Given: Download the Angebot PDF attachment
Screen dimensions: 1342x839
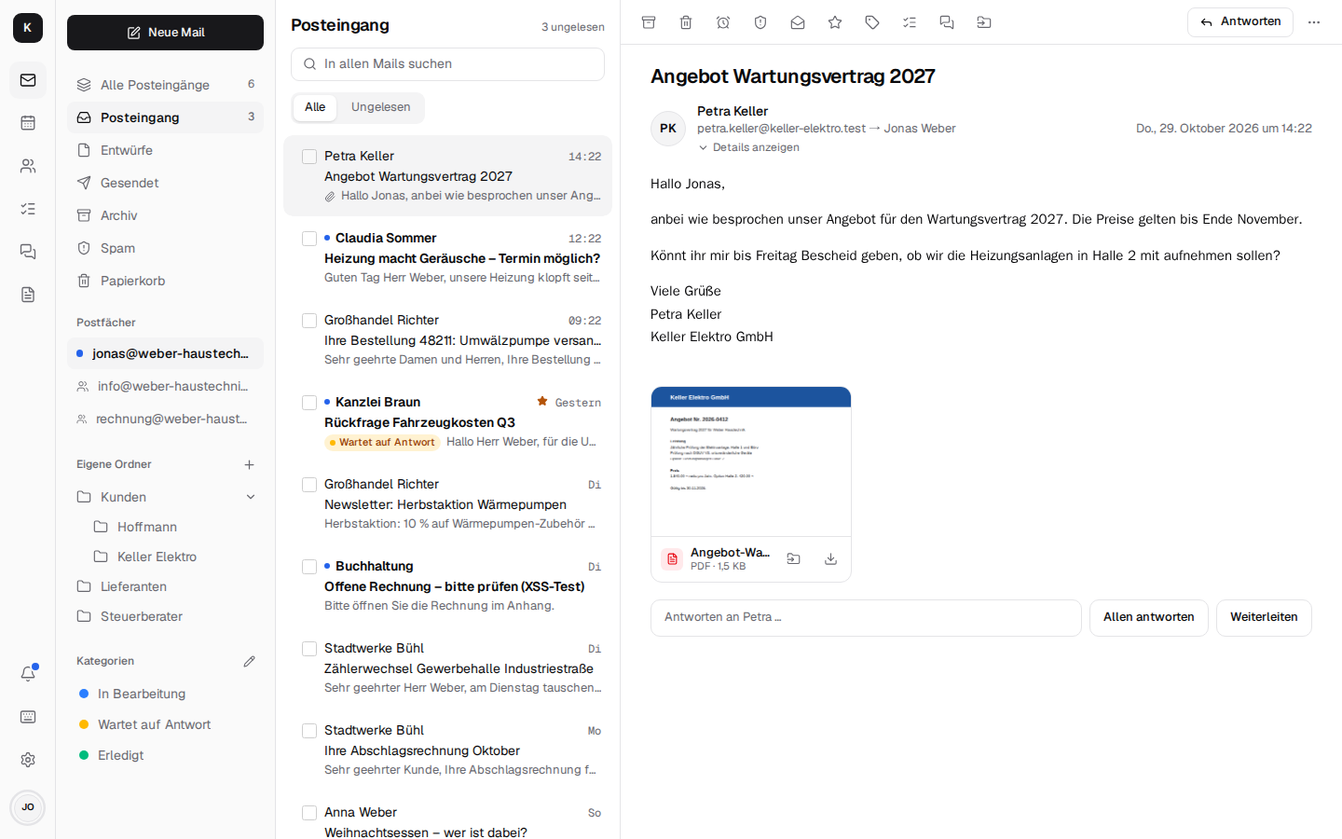Looking at the screenshot, I should point(830,559).
